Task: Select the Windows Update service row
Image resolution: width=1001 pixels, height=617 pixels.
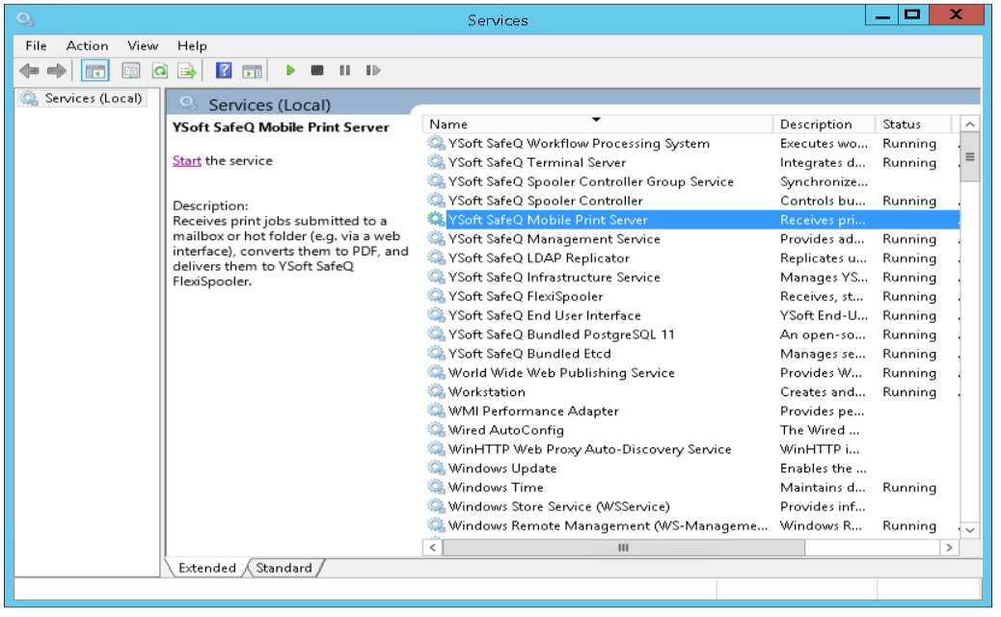Action: [502, 469]
